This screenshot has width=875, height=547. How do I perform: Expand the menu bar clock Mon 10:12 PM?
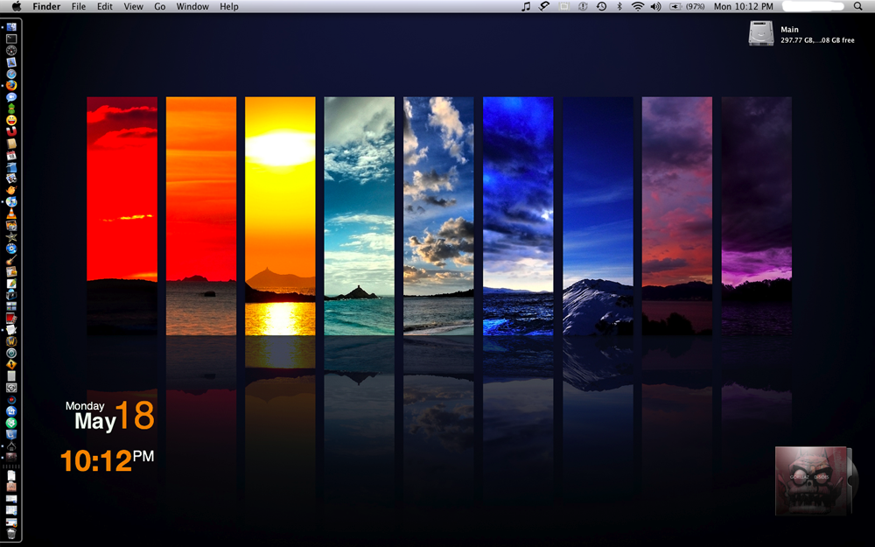pos(741,6)
